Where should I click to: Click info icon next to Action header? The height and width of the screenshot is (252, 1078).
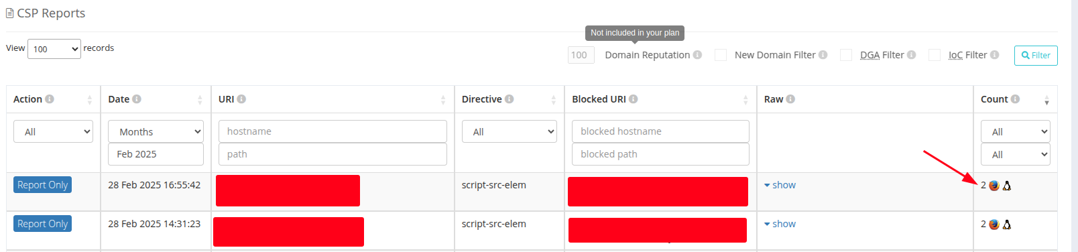tap(50, 99)
